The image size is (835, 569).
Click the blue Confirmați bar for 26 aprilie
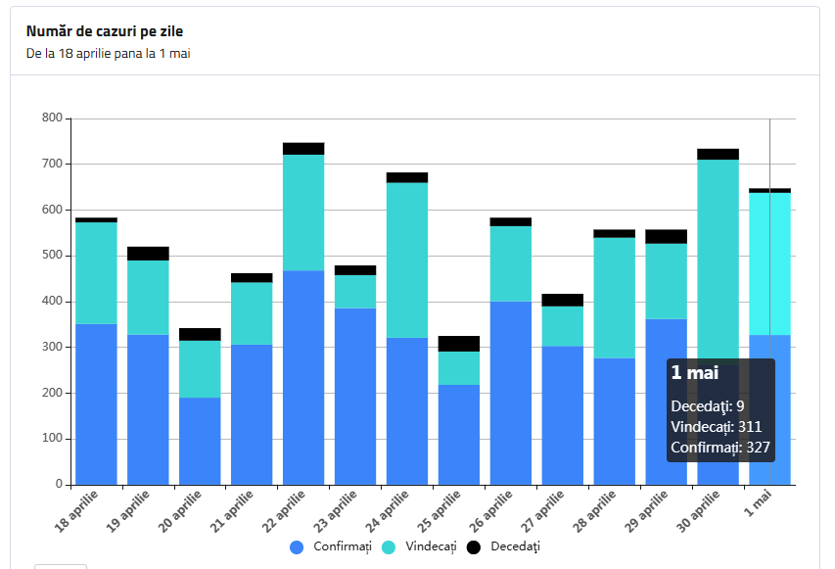tap(511, 392)
